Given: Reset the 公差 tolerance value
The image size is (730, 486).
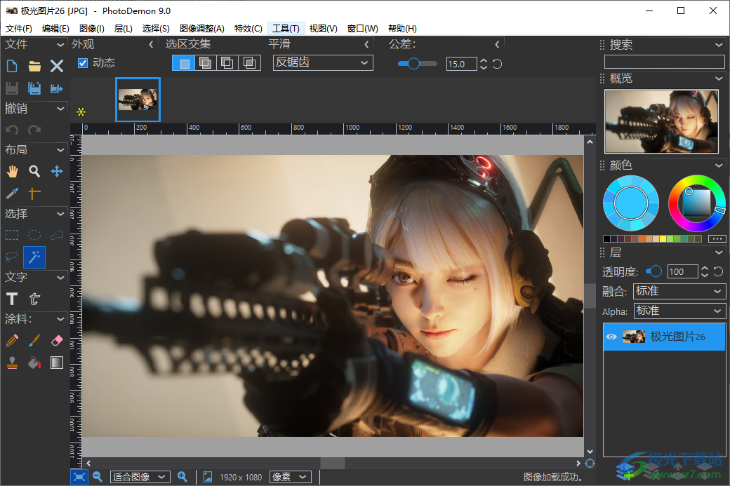Looking at the screenshot, I should [x=497, y=64].
